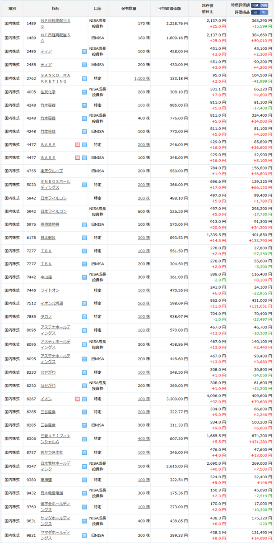Click the red icon on イオン 8267 row

(x=77, y=399)
